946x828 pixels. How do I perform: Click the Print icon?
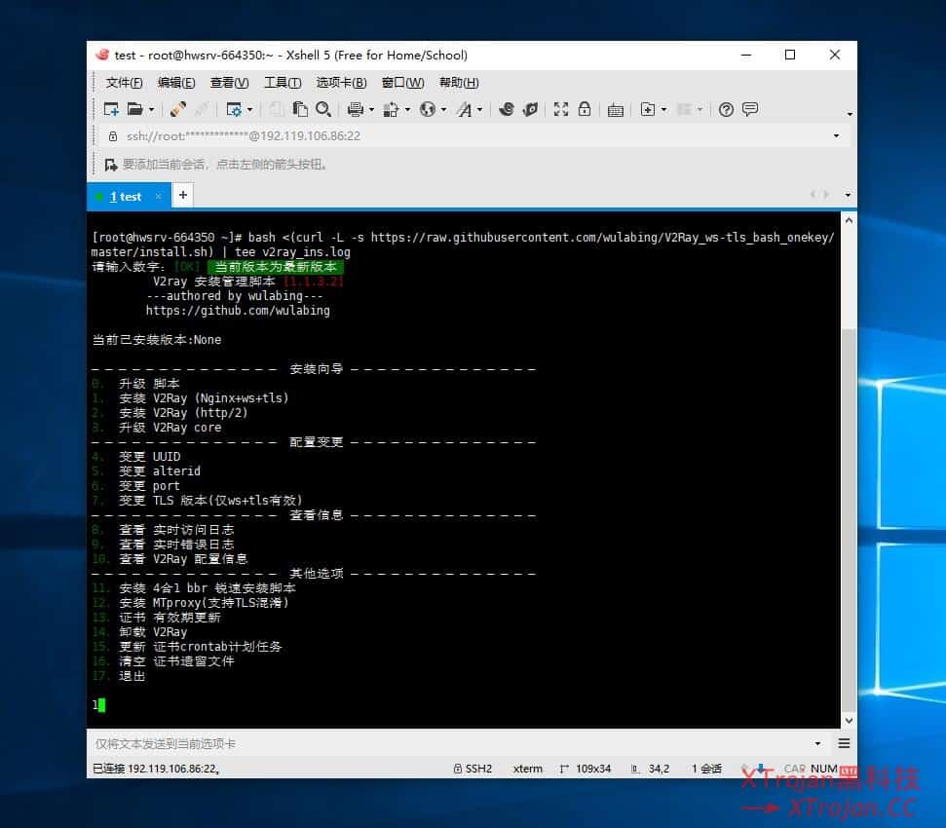point(356,109)
